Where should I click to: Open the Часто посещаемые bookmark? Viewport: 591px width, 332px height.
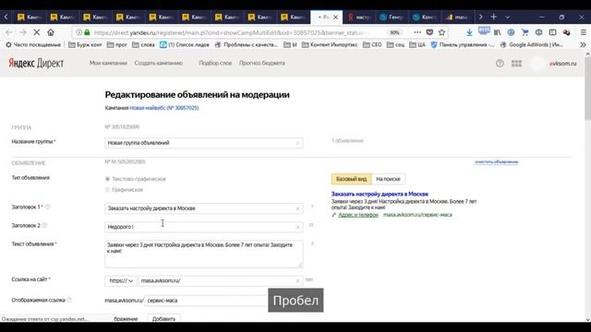(x=33, y=45)
